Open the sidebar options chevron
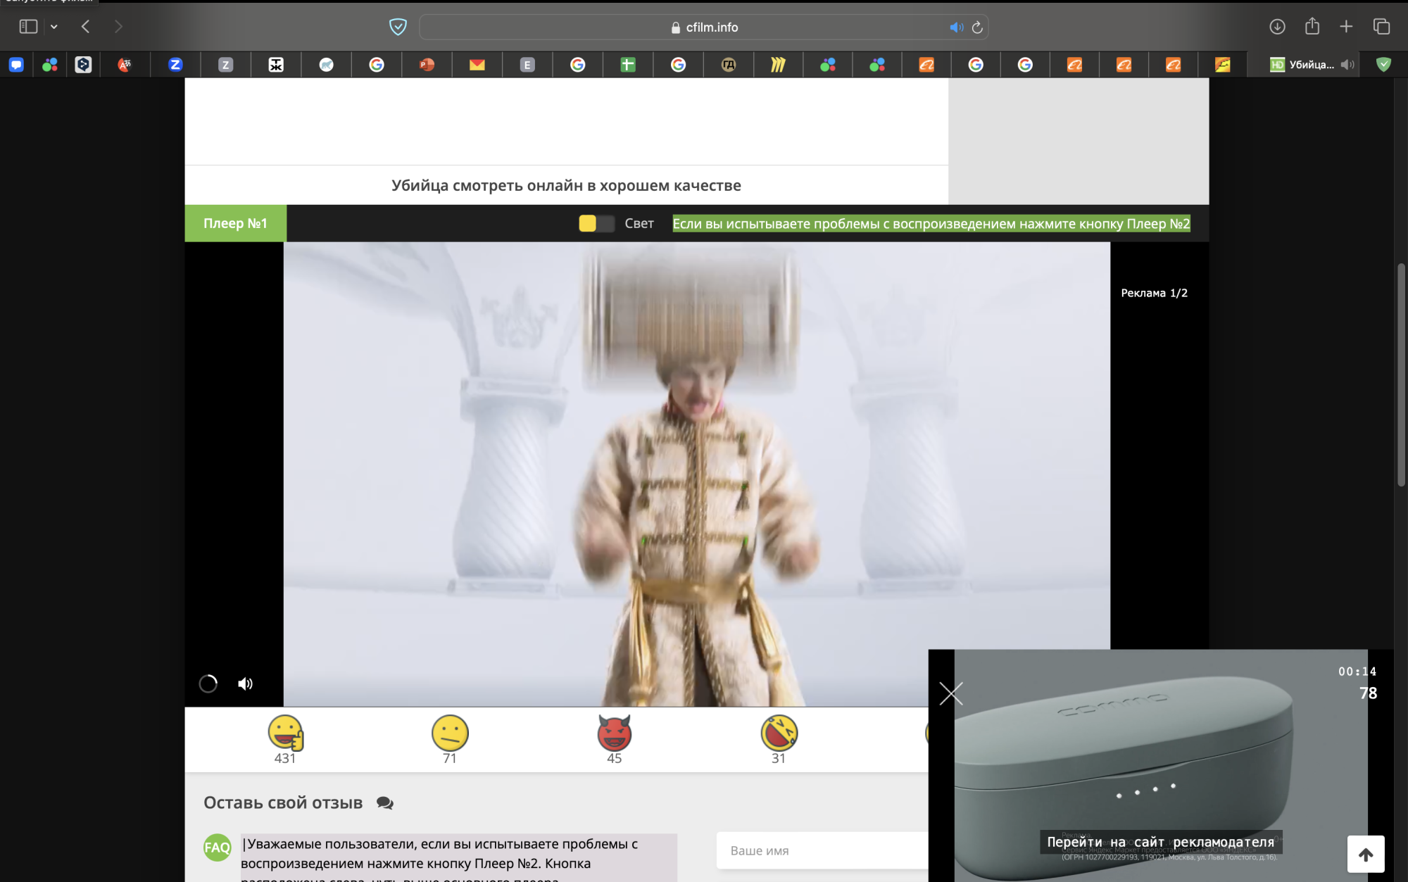 54,27
